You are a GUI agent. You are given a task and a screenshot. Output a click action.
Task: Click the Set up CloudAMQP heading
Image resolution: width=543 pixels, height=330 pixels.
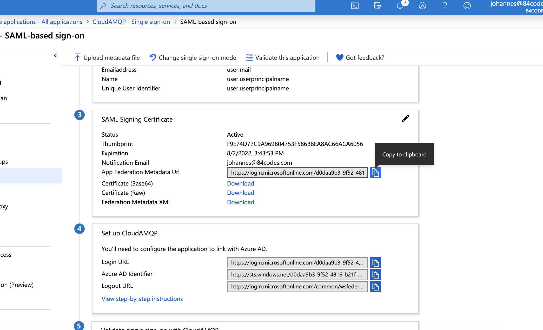130,233
